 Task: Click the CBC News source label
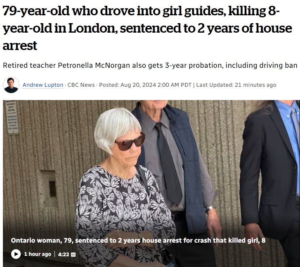[81, 85]
